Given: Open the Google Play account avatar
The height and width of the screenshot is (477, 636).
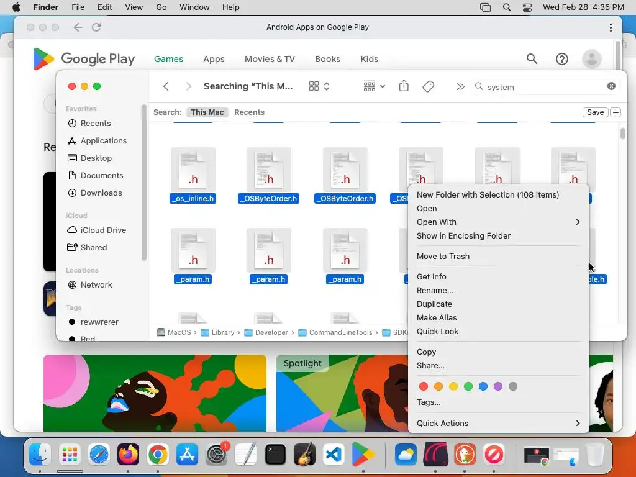Looking at the screenshot, I should pos(592,59).
